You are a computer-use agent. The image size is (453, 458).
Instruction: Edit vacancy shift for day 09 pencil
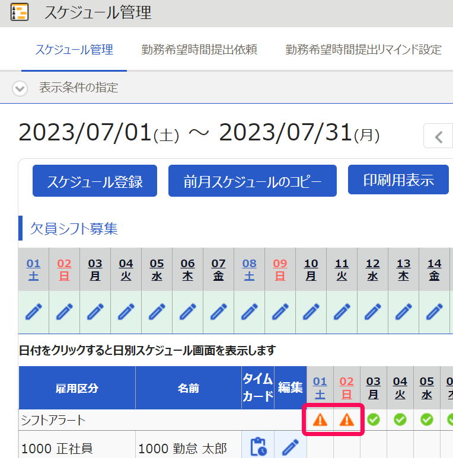(x=280, y=312)
